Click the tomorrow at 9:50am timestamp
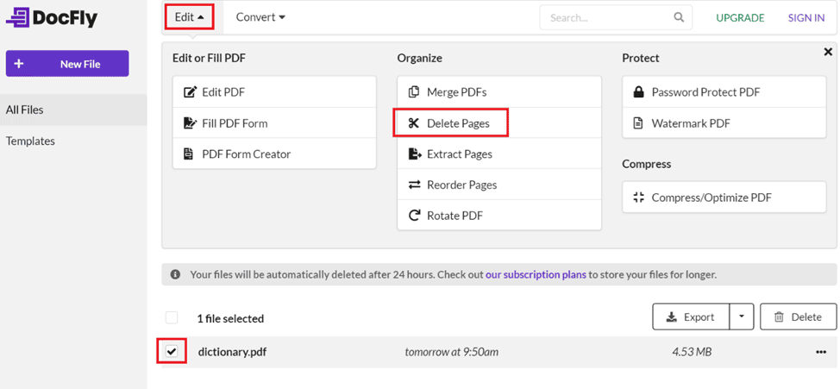The width and height of the screenshot is (840, 389). coord(451,352)
